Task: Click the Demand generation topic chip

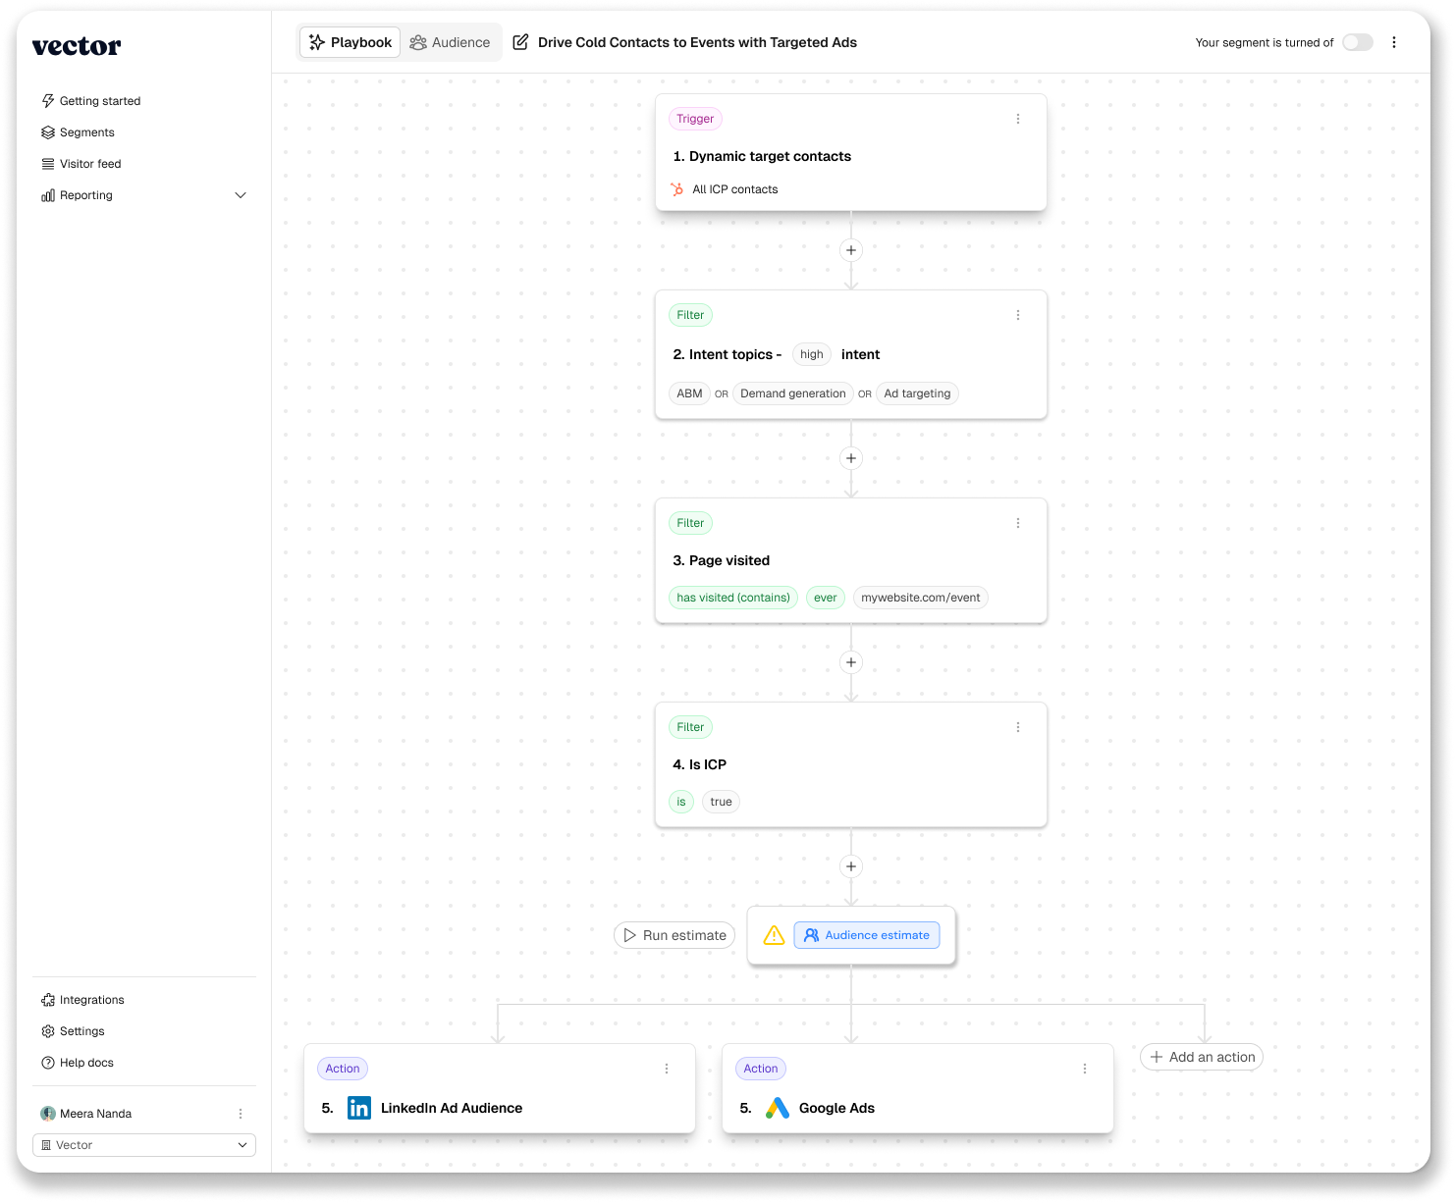Action: pyautogui.click(x=793, y=393)
